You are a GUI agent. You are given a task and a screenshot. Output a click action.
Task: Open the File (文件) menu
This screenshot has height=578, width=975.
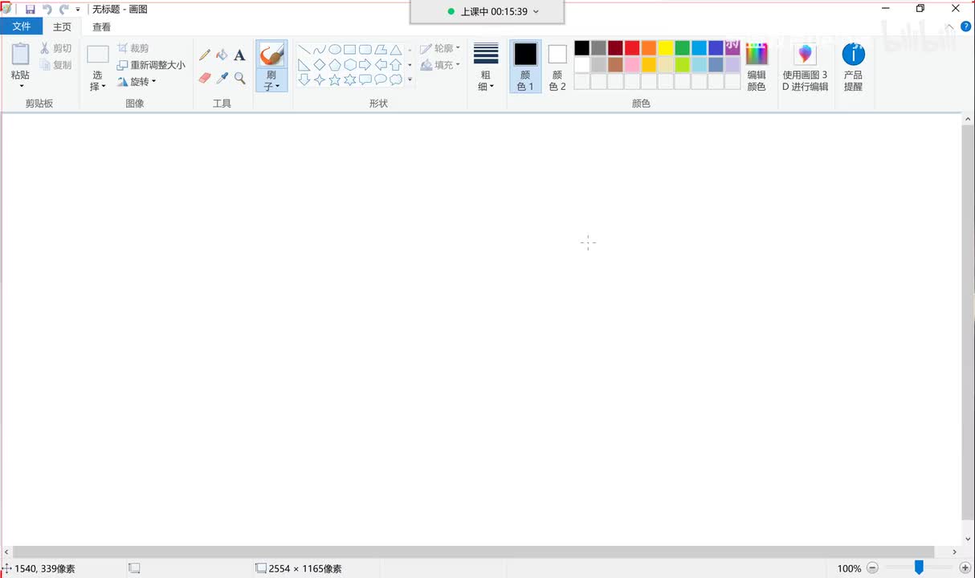click(x=22, y=26)
